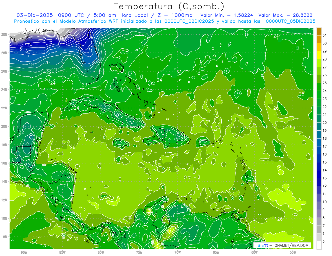Click the colorbar tick label '13'
Viewport: 332px width, 256px height.
[x=325, y=178]
